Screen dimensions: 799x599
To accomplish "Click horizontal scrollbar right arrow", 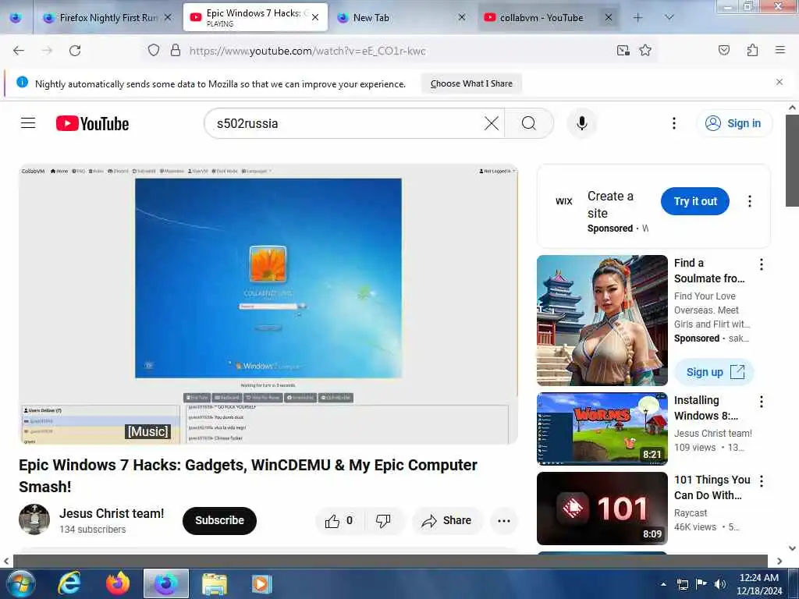I will click(779, 561).
